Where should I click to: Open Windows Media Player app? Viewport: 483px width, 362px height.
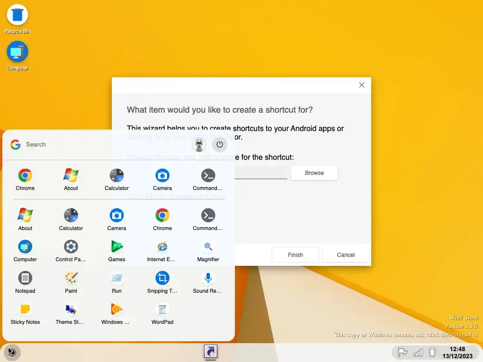(117, 313)
